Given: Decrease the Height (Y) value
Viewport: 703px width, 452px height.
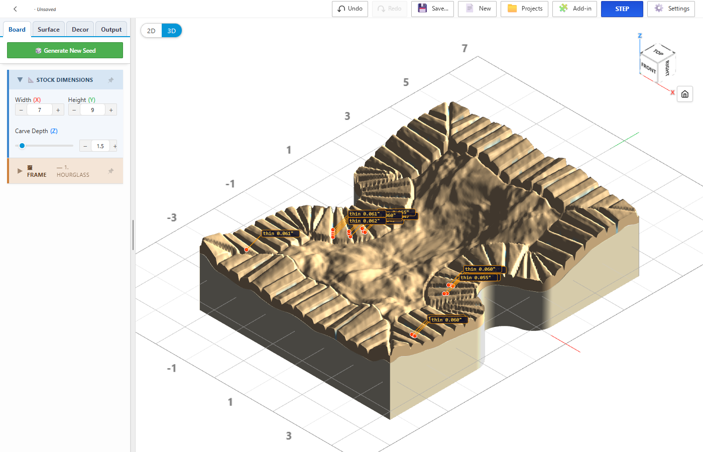Looking at the screenshot, I should (74, 110).
